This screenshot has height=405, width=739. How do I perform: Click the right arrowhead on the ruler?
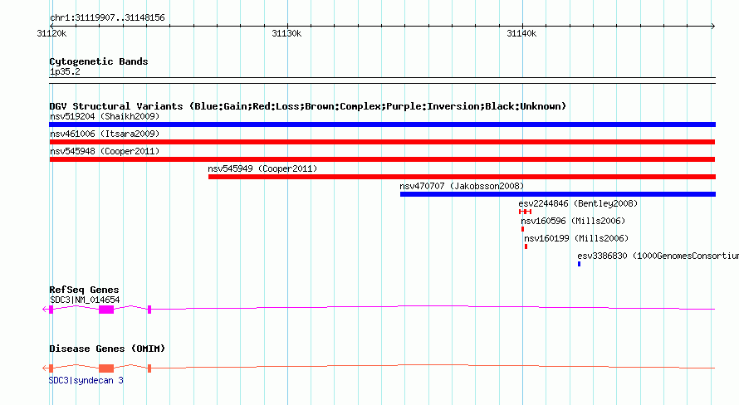tap(712, 27)
